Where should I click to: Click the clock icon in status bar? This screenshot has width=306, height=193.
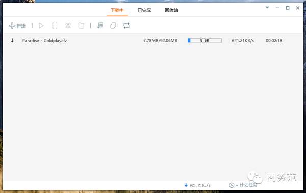pyautogui.click(x=232, y=185)
